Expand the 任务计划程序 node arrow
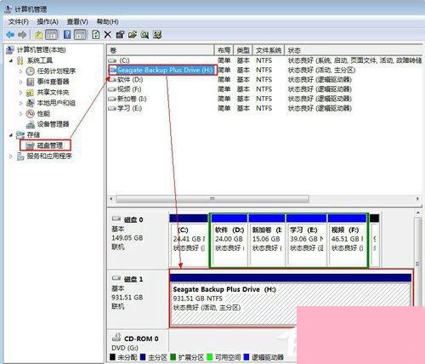Screen dimensions: 425x364 20,71
